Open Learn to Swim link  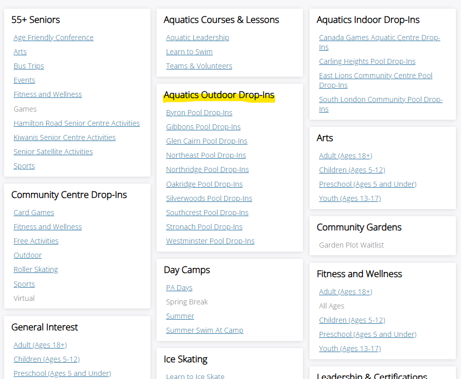190,52
